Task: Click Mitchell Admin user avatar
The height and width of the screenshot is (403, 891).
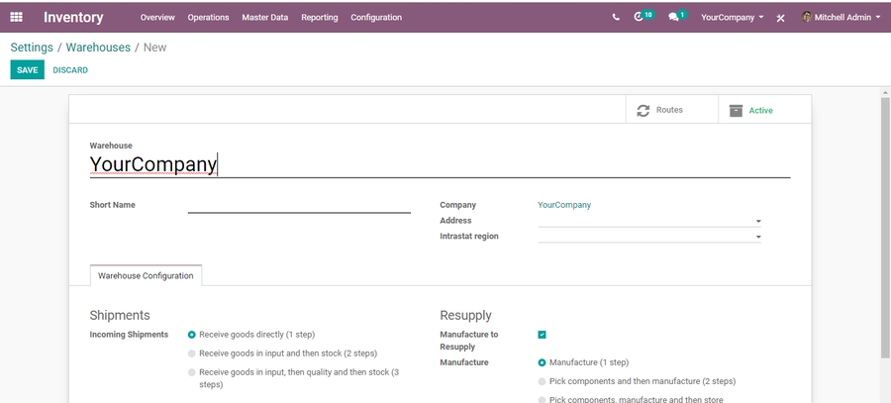Action: [807, 17]
